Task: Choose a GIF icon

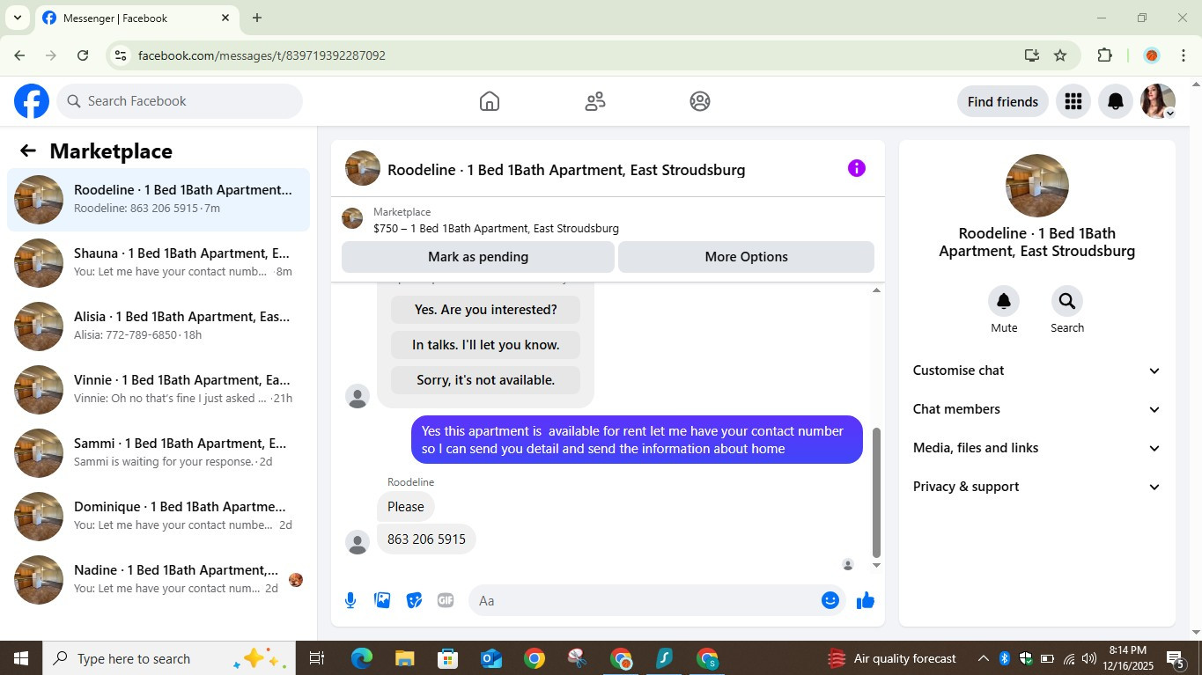Action: pos(446,600)
